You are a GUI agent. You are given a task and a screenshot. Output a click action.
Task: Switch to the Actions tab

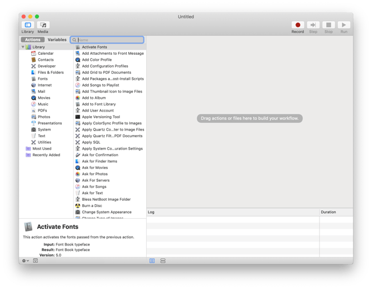pyautogui.click(x=33, y=40)
